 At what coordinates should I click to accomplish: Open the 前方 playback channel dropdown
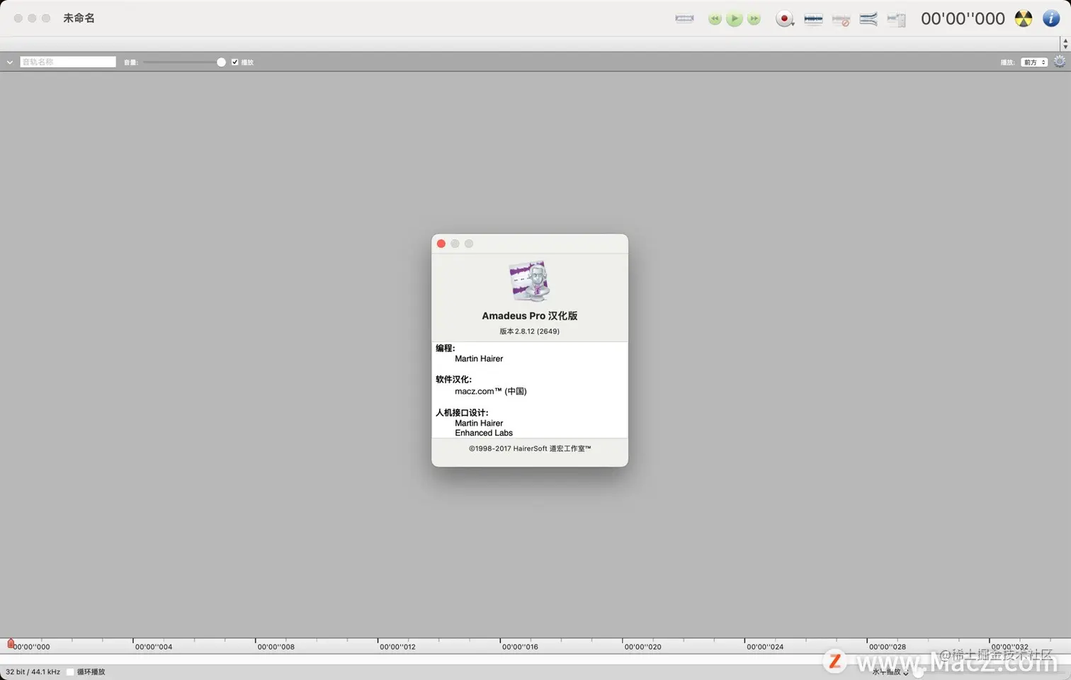pyautogui.click(x=1034, y=62)
